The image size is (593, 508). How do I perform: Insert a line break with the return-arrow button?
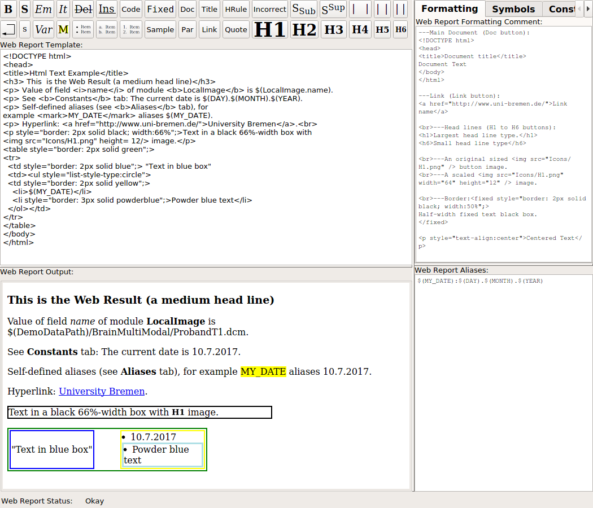8,29
